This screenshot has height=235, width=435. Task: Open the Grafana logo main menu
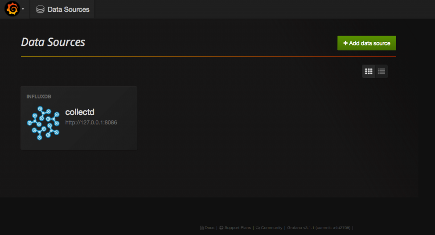click(12, 9)
